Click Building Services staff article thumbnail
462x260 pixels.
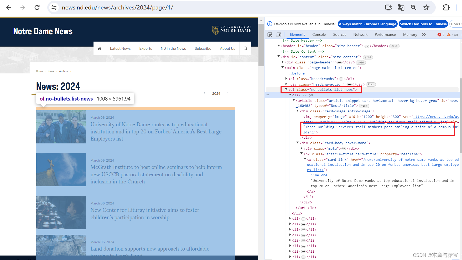pos(61,127)
